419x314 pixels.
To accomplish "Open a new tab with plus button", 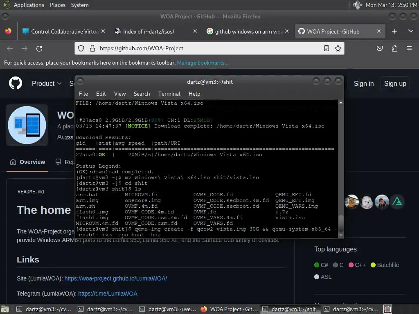I will click(x=394, y=31).
